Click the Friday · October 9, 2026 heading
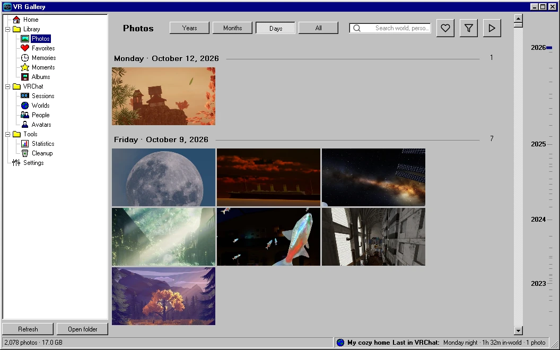This screenshot has height=350, width=560. (161, 139)
